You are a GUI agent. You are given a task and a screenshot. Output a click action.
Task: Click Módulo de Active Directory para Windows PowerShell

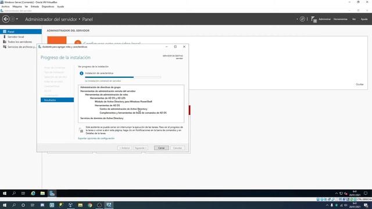[123, 102]
